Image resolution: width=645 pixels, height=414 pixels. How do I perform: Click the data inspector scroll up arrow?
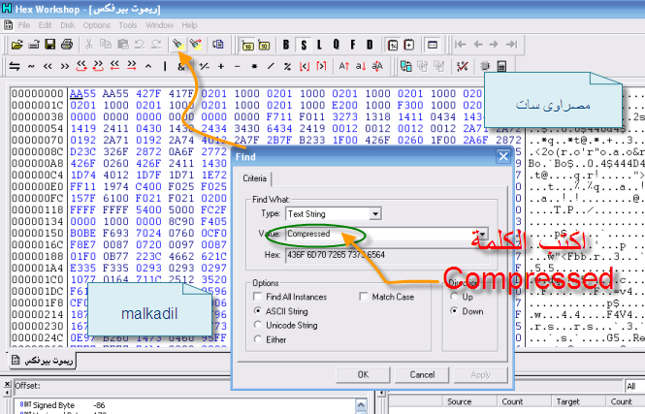coord(361,405)
